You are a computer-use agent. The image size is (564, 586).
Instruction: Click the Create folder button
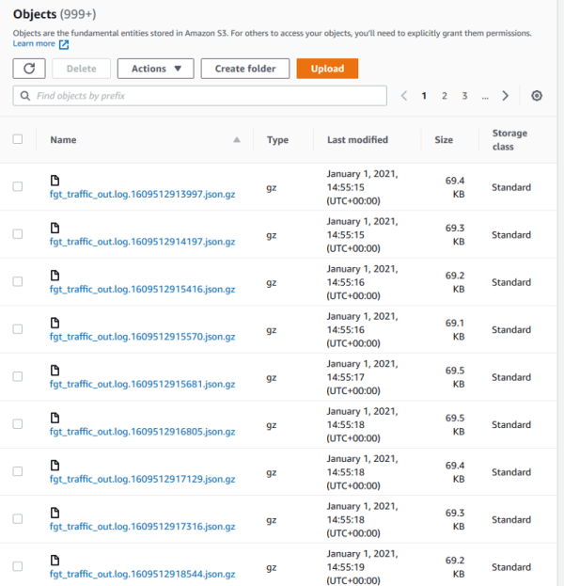(x=244, y=69)
